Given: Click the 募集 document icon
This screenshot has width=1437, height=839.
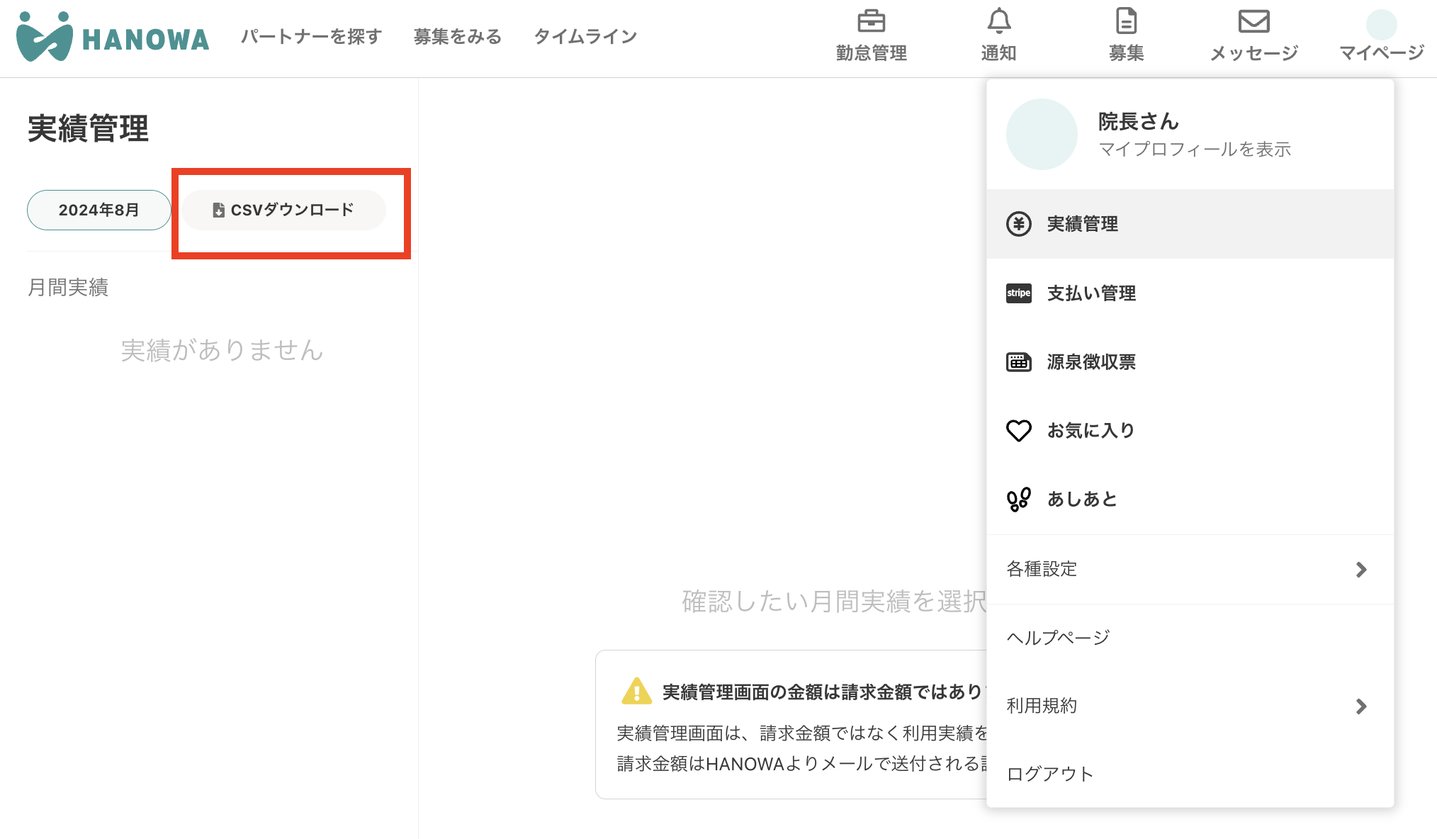Looking at the screenshot, I should pyautogui.click(x=1126, y=22).
